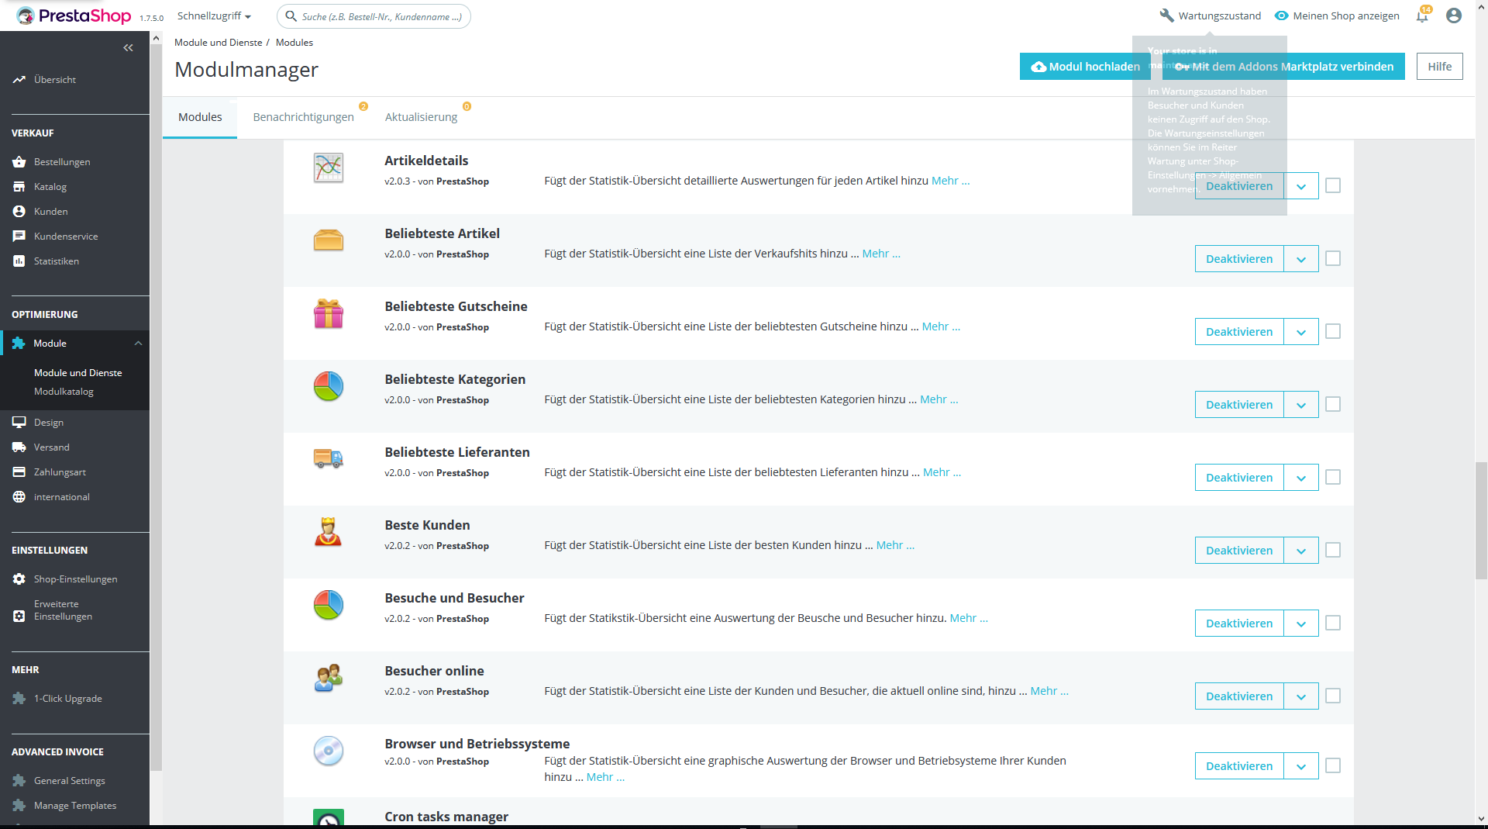Expand the dropdown arrow next to Beliebteste Kategorien Deaktivieren

(1301, 405)
